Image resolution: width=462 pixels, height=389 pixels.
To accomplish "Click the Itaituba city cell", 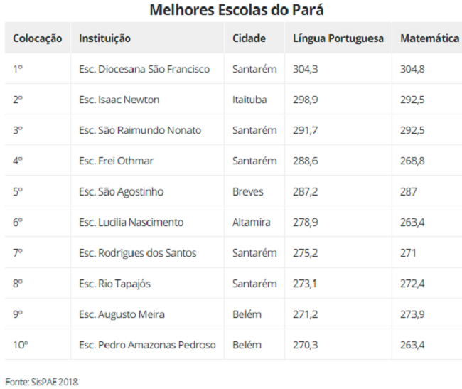I will coord(254,100).
